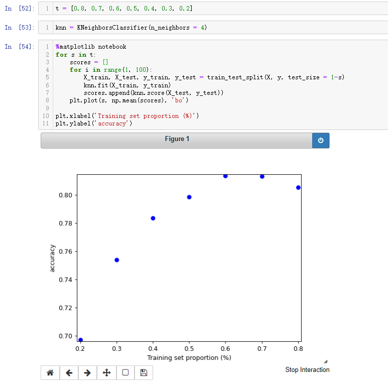Click the plt.ylabel code line
This screenshot has height=382, width=388.
coord(94,123)
